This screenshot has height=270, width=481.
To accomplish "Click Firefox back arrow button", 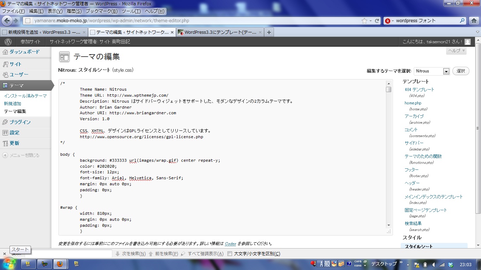I will click(x=7, y=21).
